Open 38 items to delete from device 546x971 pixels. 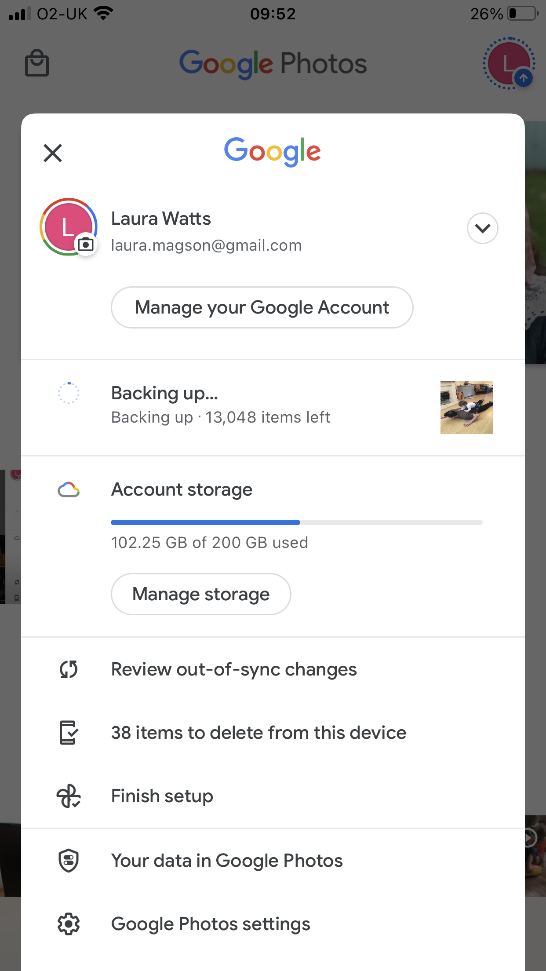click(273, 733)
